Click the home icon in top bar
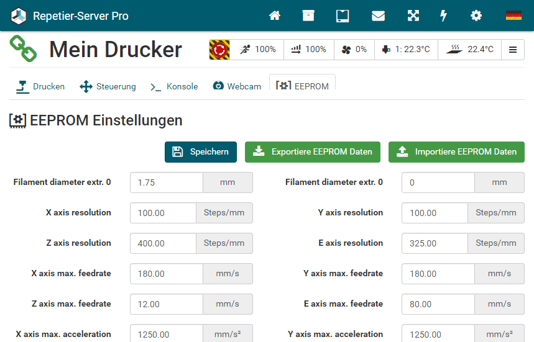 [275, 16]
